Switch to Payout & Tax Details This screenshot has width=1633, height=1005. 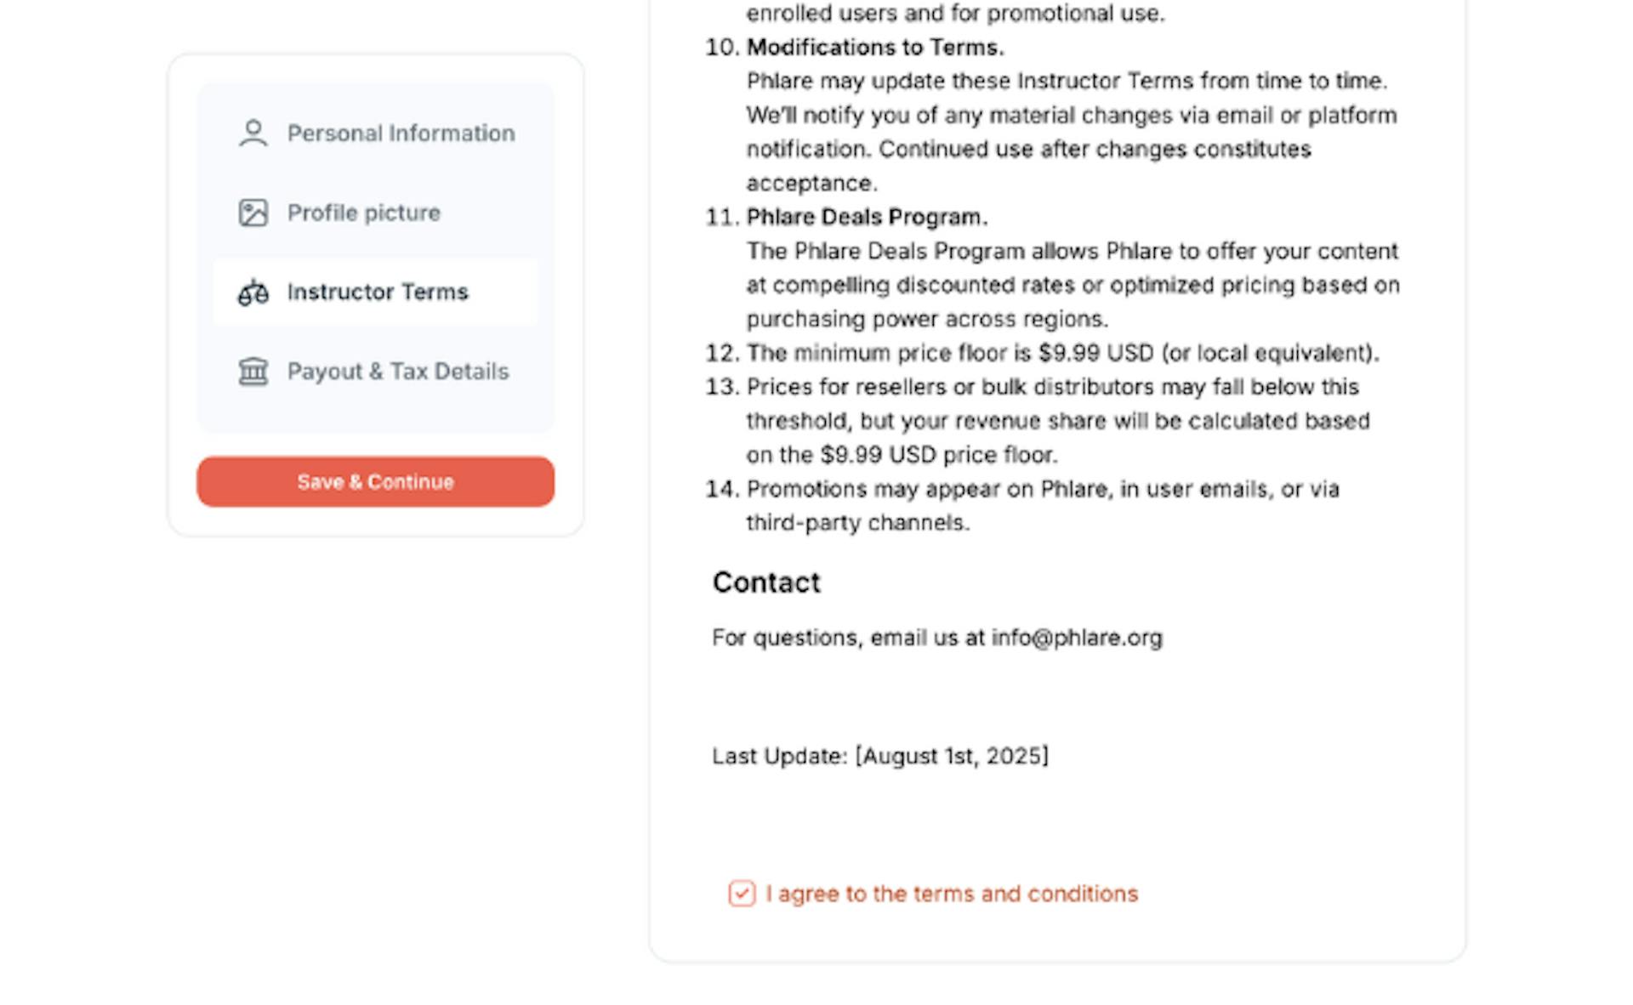(x=398, y=372)
